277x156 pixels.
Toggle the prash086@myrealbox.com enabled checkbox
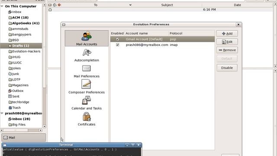[x=117, y=45]
